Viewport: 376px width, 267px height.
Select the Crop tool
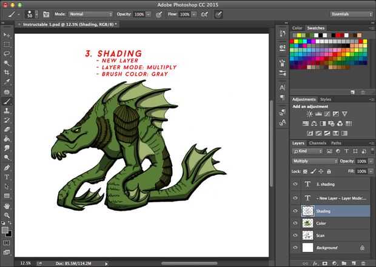tap(7, 72)
